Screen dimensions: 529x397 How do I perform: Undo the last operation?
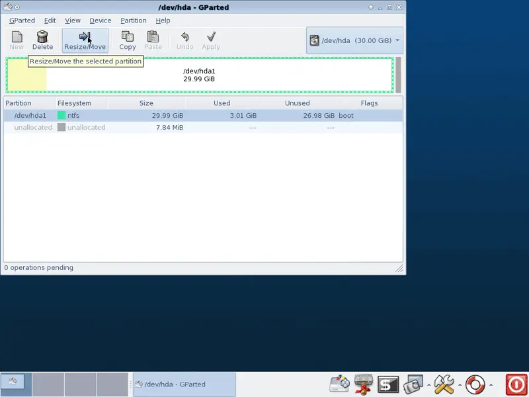click(185, 40)
